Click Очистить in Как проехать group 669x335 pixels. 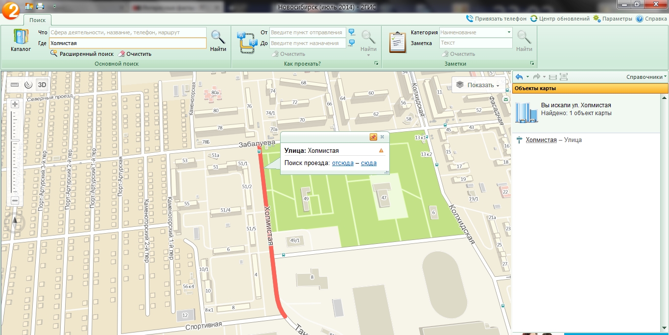pos(288,54)
